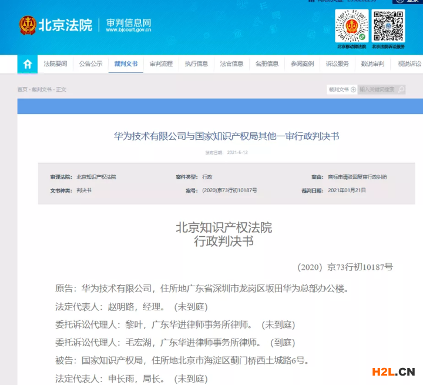Click 裁判文书 in the breadcrumb
Viewport: 423px width, 385px height.
pyautogui.click(x=42, y=89)
